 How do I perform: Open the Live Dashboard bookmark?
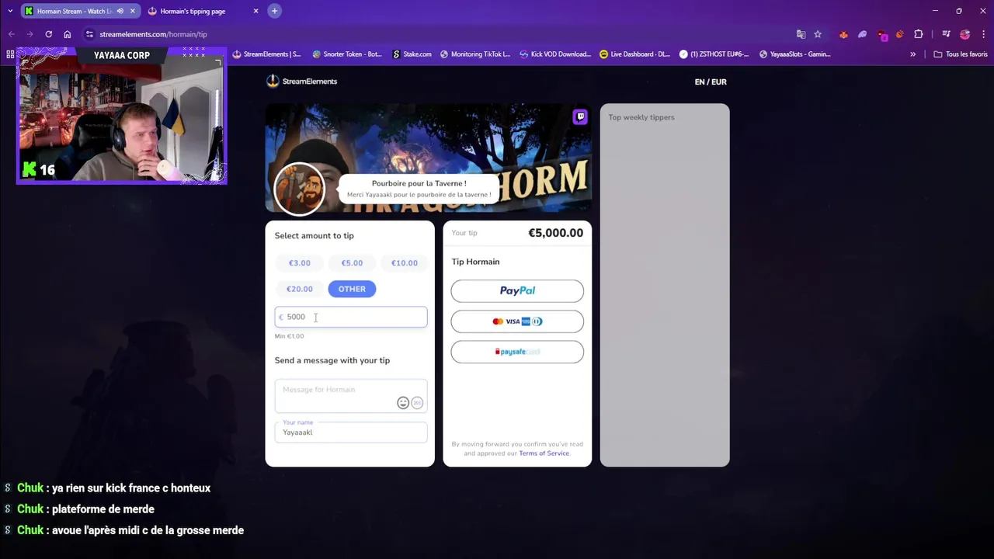[x=635, y=54]
